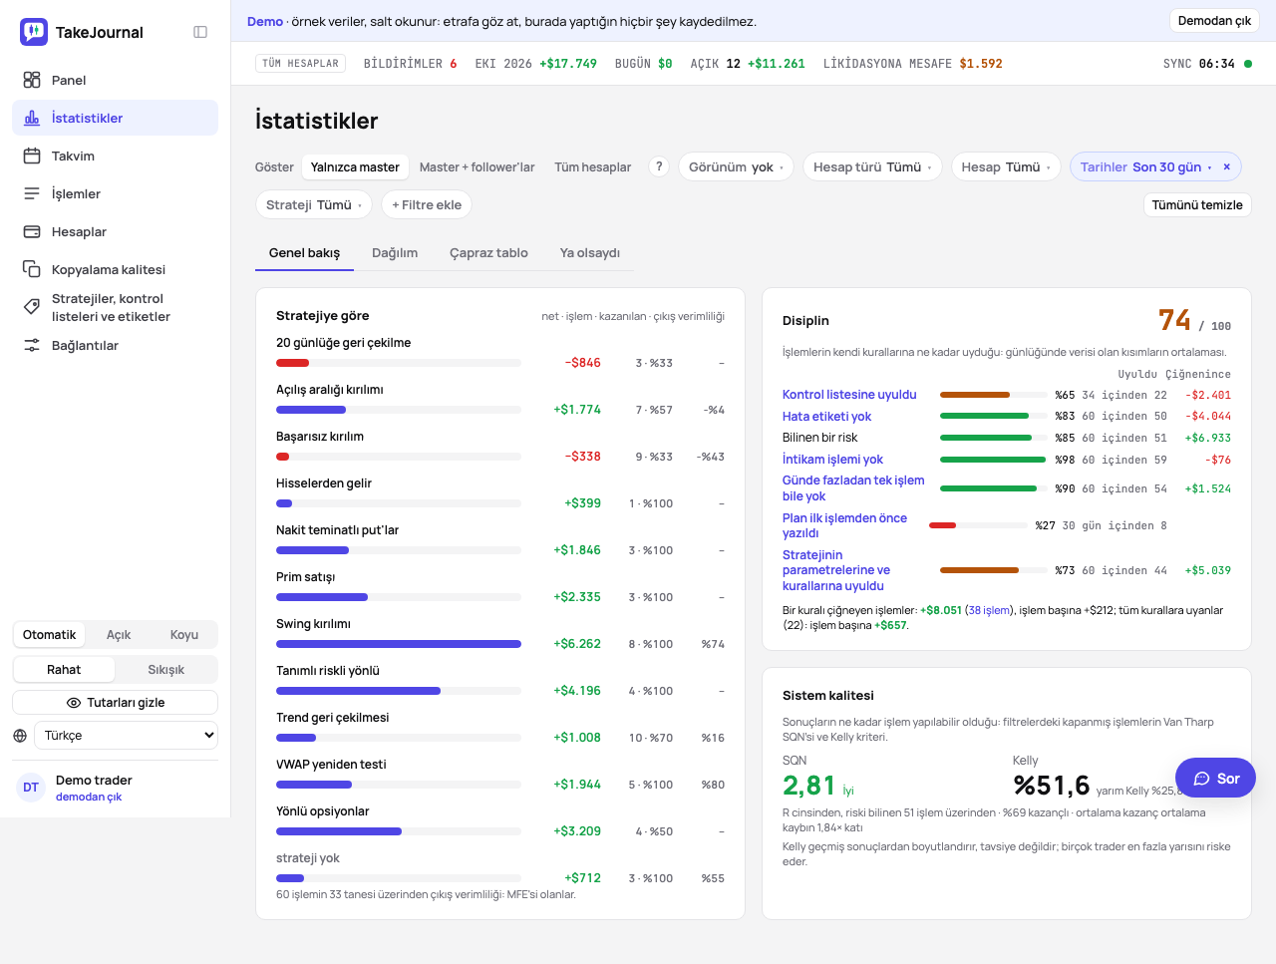Screen dimensions: 1276x964
Task: Click the DT user avatar
Action: point(31,788)
